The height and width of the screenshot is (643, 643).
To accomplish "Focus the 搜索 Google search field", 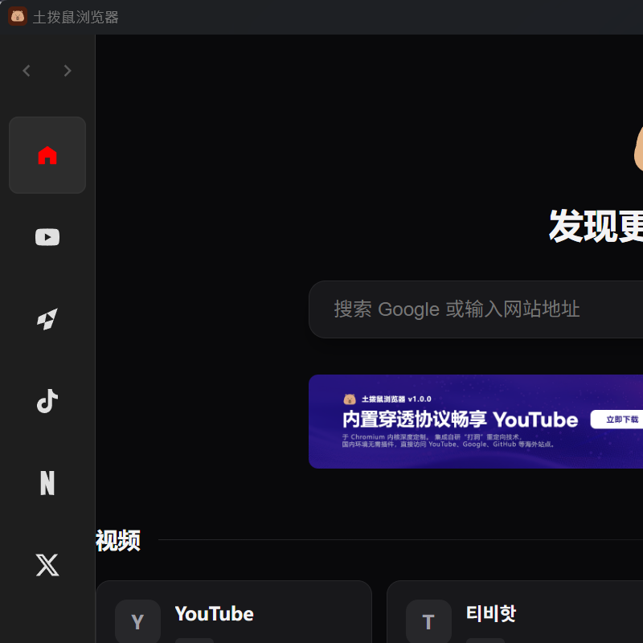I will [476, 309].
